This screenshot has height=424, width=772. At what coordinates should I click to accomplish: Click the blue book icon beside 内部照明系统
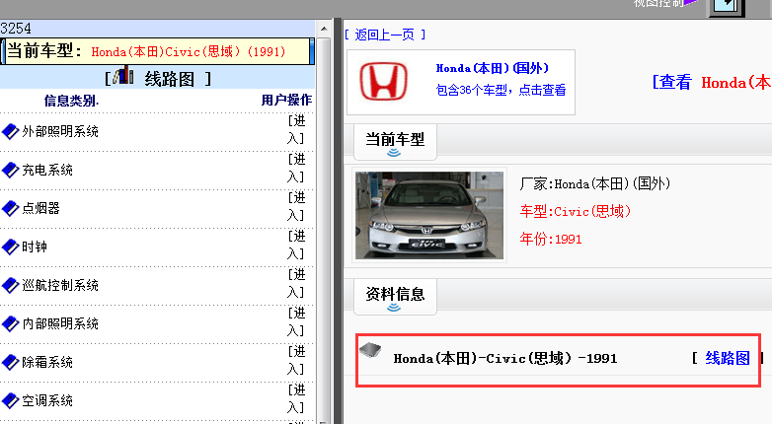coord(10,323)
